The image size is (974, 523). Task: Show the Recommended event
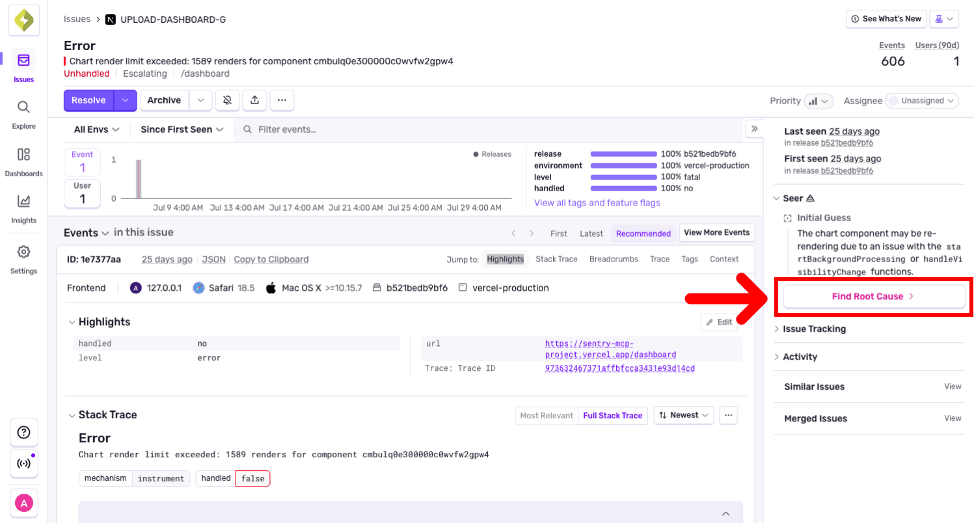pyautogui.click(x=643, y=233)
